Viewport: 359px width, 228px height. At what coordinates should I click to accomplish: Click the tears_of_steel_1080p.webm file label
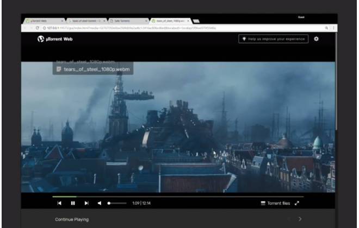tap(97, 69)
